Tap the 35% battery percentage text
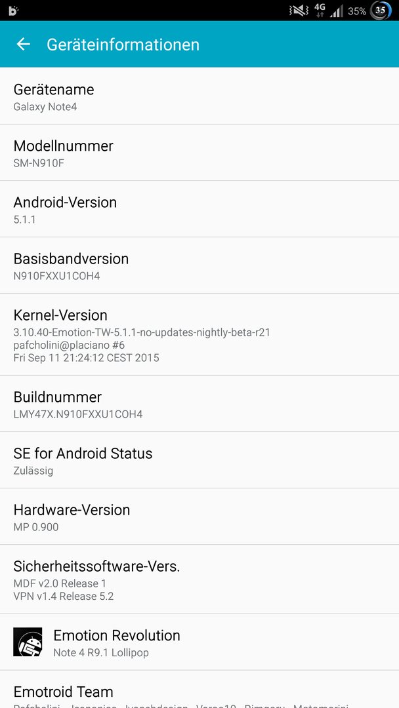The height and width of the screenshot is (708, 399). tap(357, 11)
